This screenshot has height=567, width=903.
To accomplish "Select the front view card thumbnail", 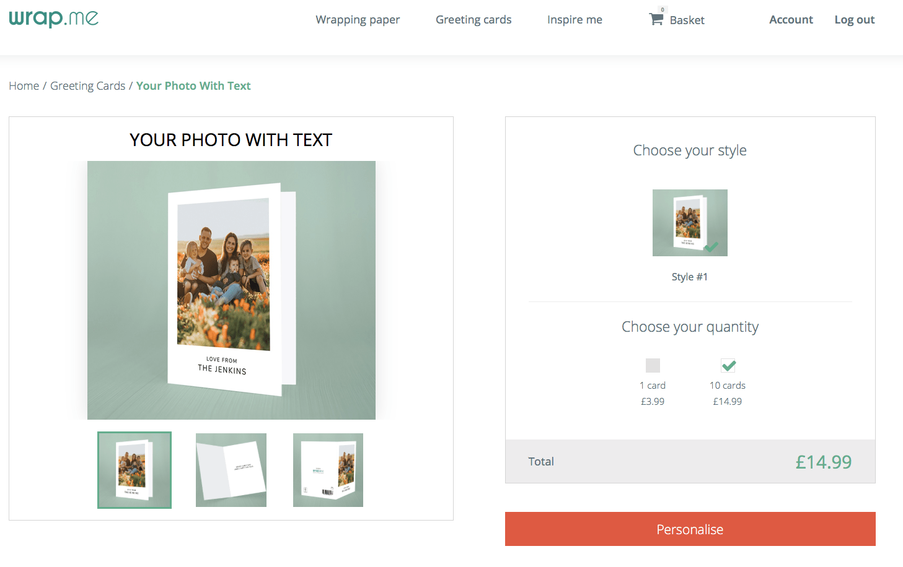I will point(134,470).
